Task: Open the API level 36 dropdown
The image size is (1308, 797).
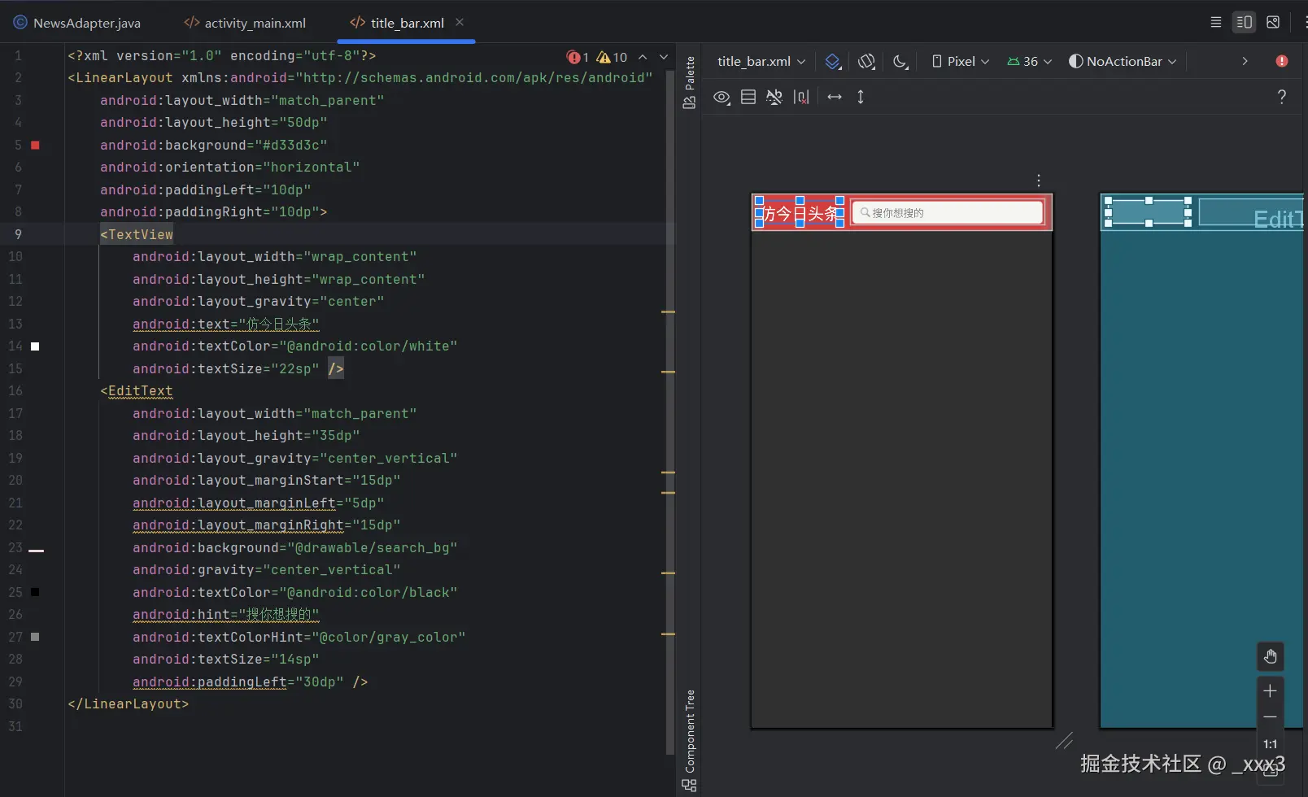Action: tap(1030, 62)
